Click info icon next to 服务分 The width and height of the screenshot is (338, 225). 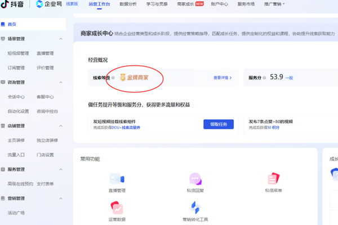click(264, 78)
